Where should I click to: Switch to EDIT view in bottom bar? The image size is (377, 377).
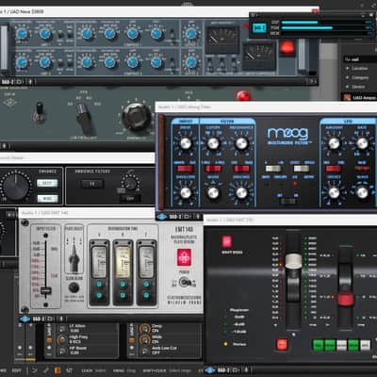[x=17, y=370]
